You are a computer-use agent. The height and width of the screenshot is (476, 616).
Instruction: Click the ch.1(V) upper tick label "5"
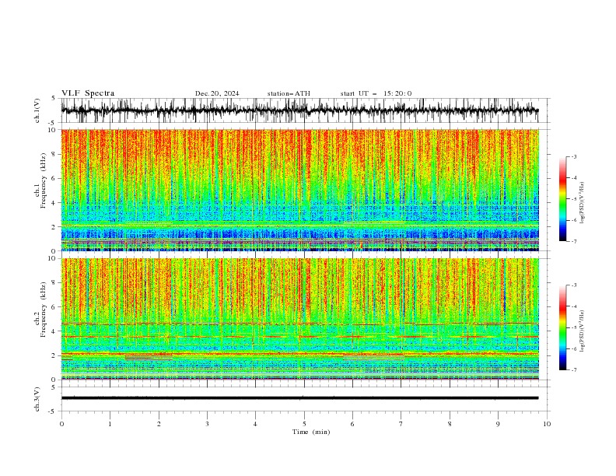54,99
